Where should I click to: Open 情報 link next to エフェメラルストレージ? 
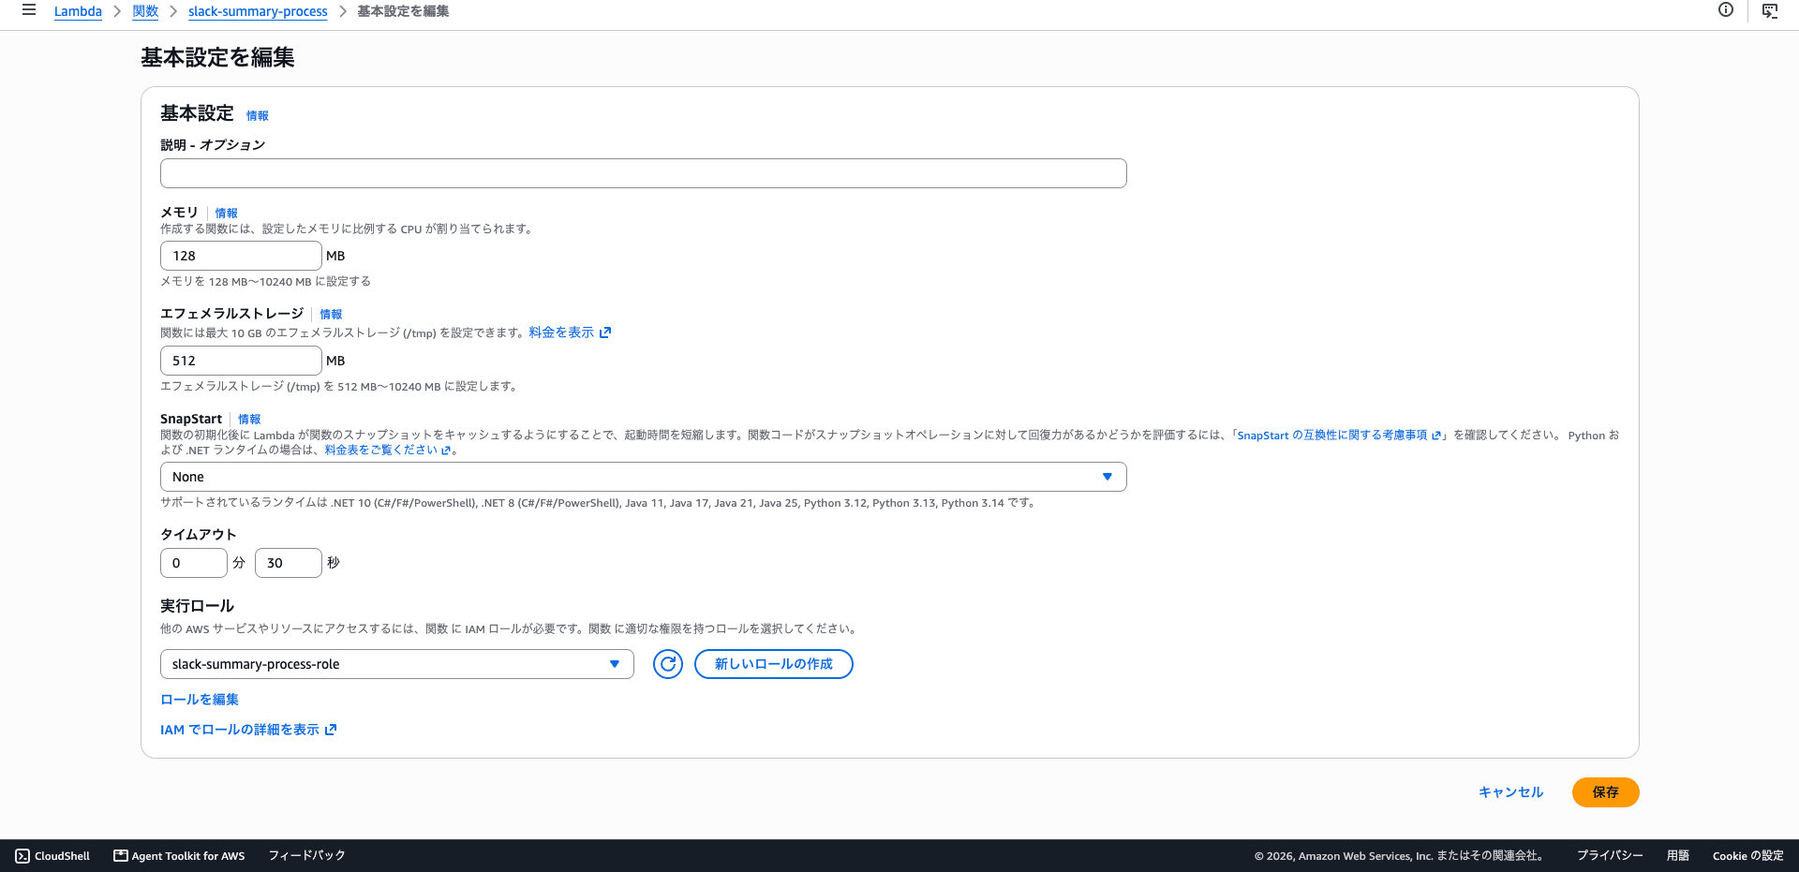pyautogui.click(x=332, y=315)
